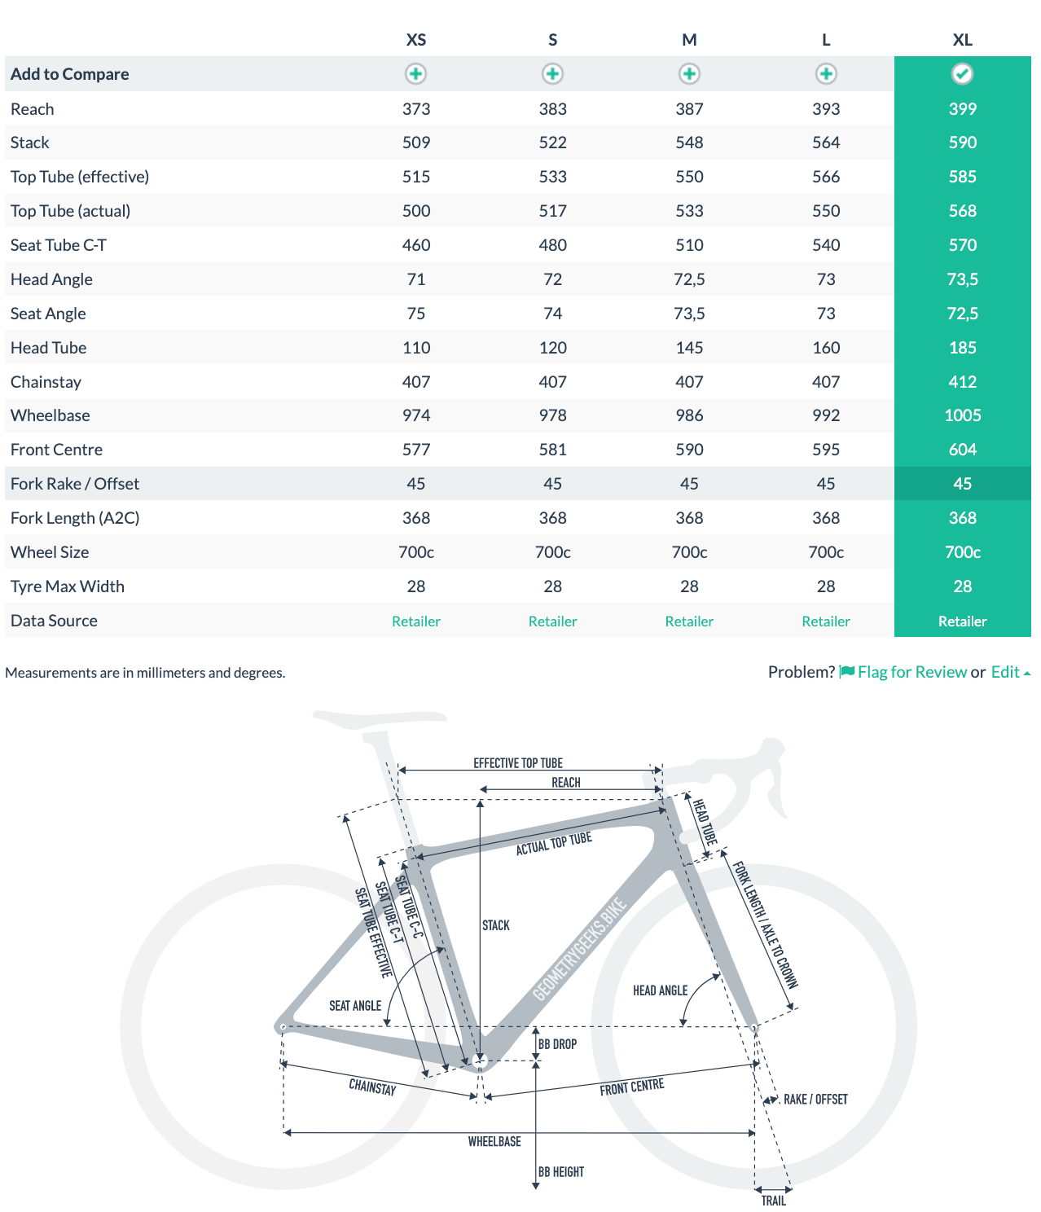This screenshot has height=1212, width=1041.
Task: Open S Retailer data source link
Action: tap(552, 621)
